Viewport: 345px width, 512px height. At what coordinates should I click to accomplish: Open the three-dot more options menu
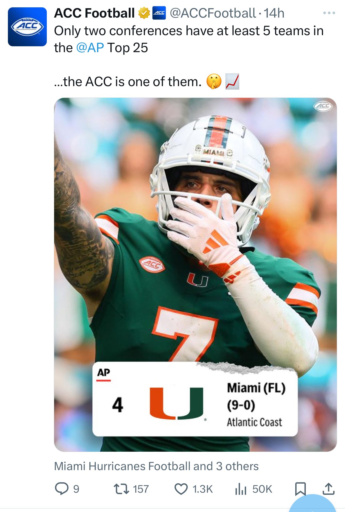click(329, 13)
